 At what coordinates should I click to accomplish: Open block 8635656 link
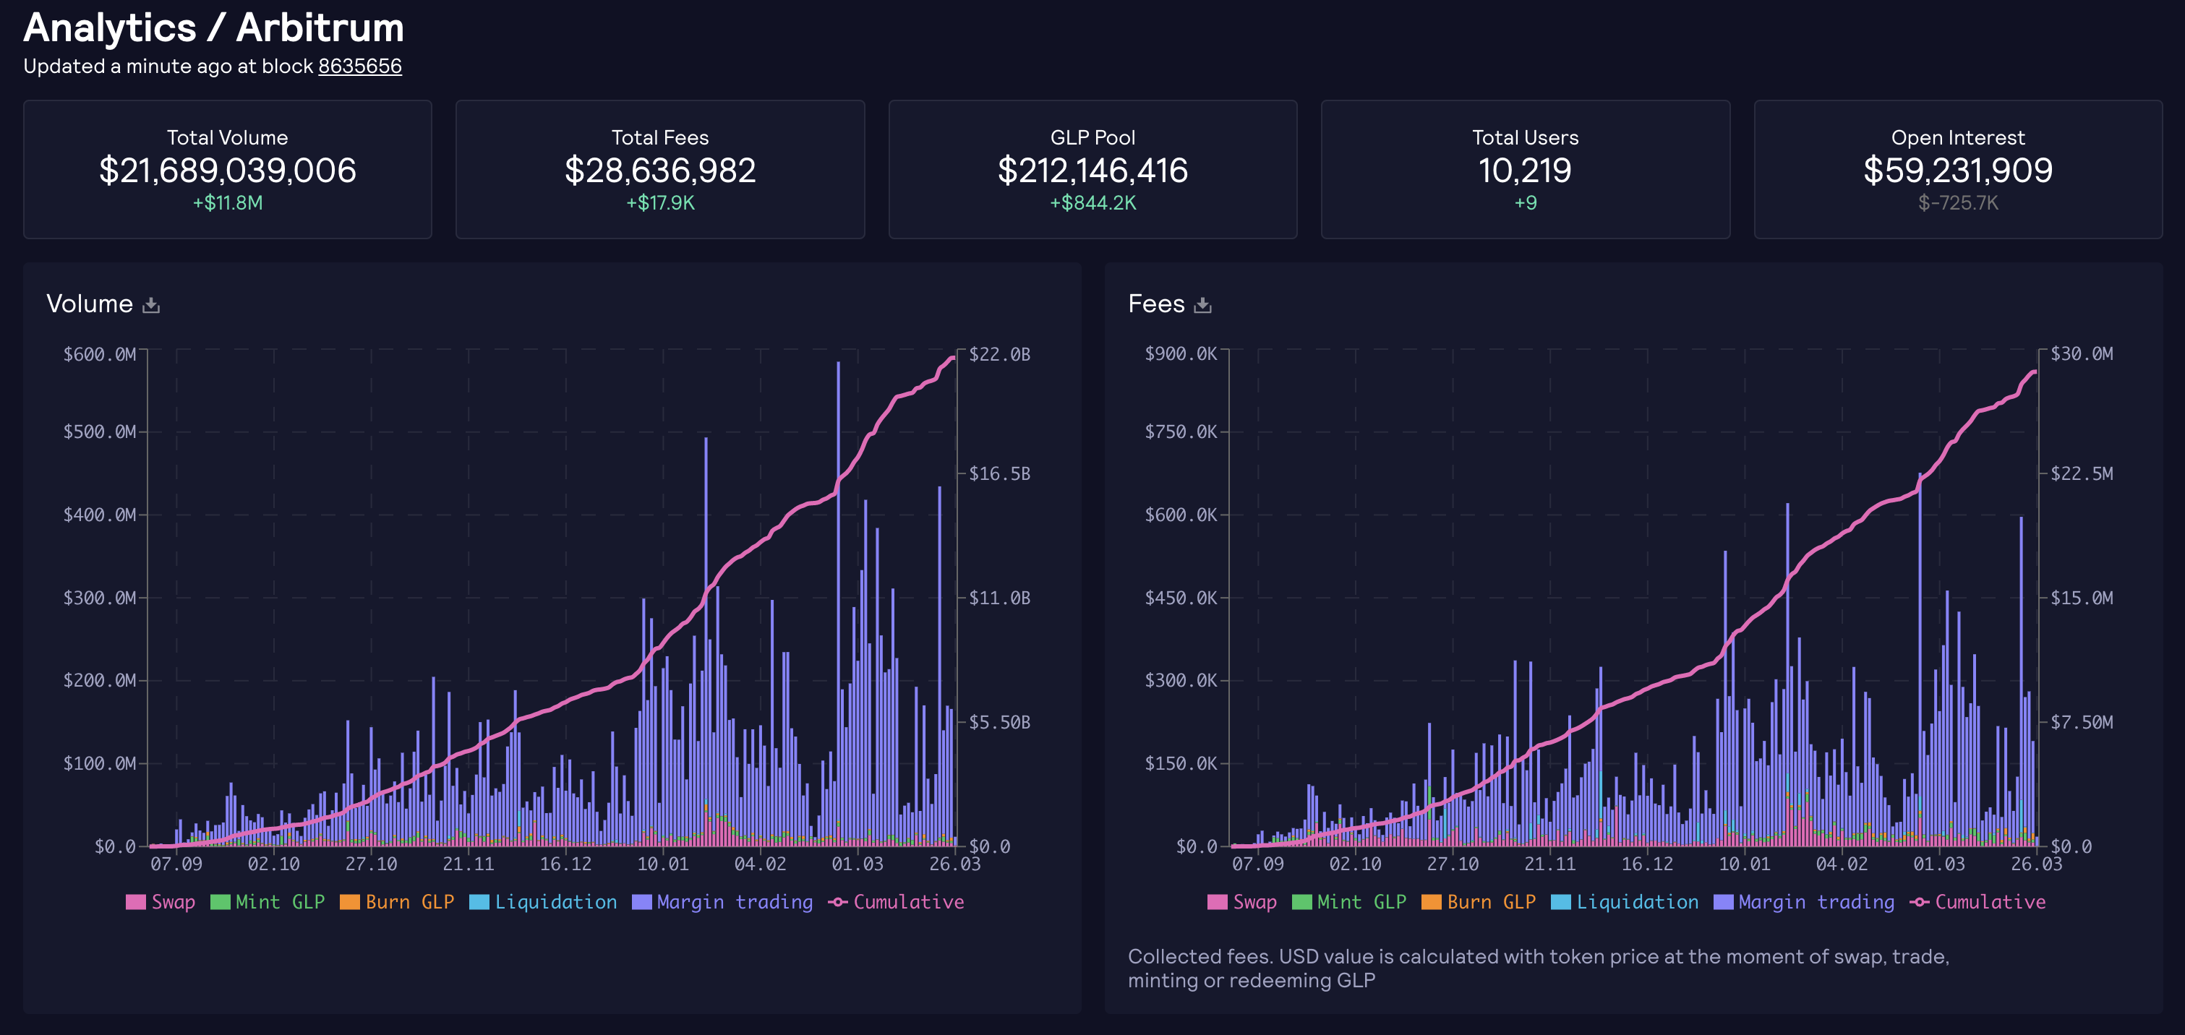(359, 66)
